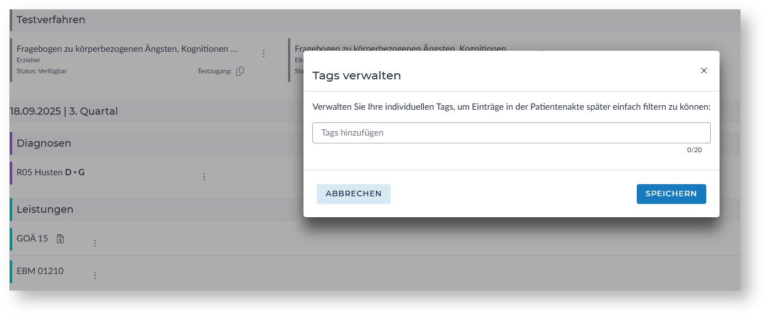The image size is (767, 317).
Task: Select the R05 Husten diagnosis entry
Action: [51, 173]
